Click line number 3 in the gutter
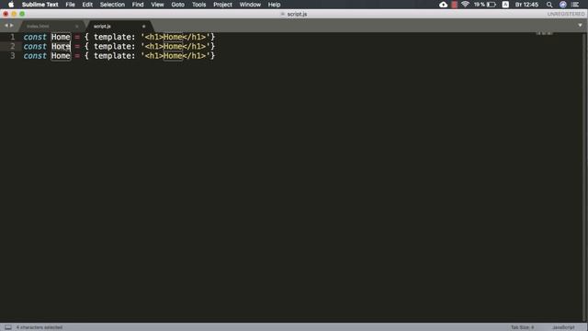This screenshot has width=588, height=331. (12, 55)
